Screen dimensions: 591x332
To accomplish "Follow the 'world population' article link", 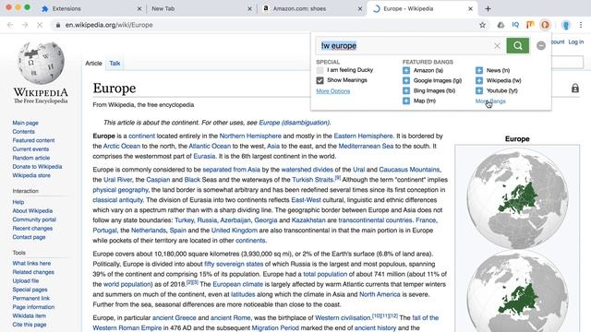I will pyautogui.click(x=127, y=284).
